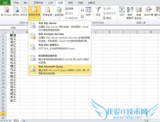Sort ascending with the A-to-Z icon
The height and width of the screenshot is (122, 160).
(x=82, y=10)
